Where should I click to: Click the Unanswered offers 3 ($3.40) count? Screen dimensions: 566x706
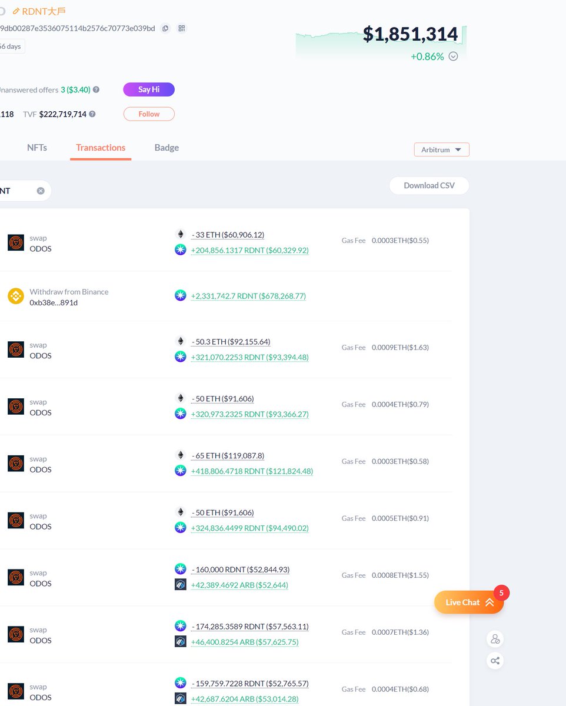[x=75, y=89]
